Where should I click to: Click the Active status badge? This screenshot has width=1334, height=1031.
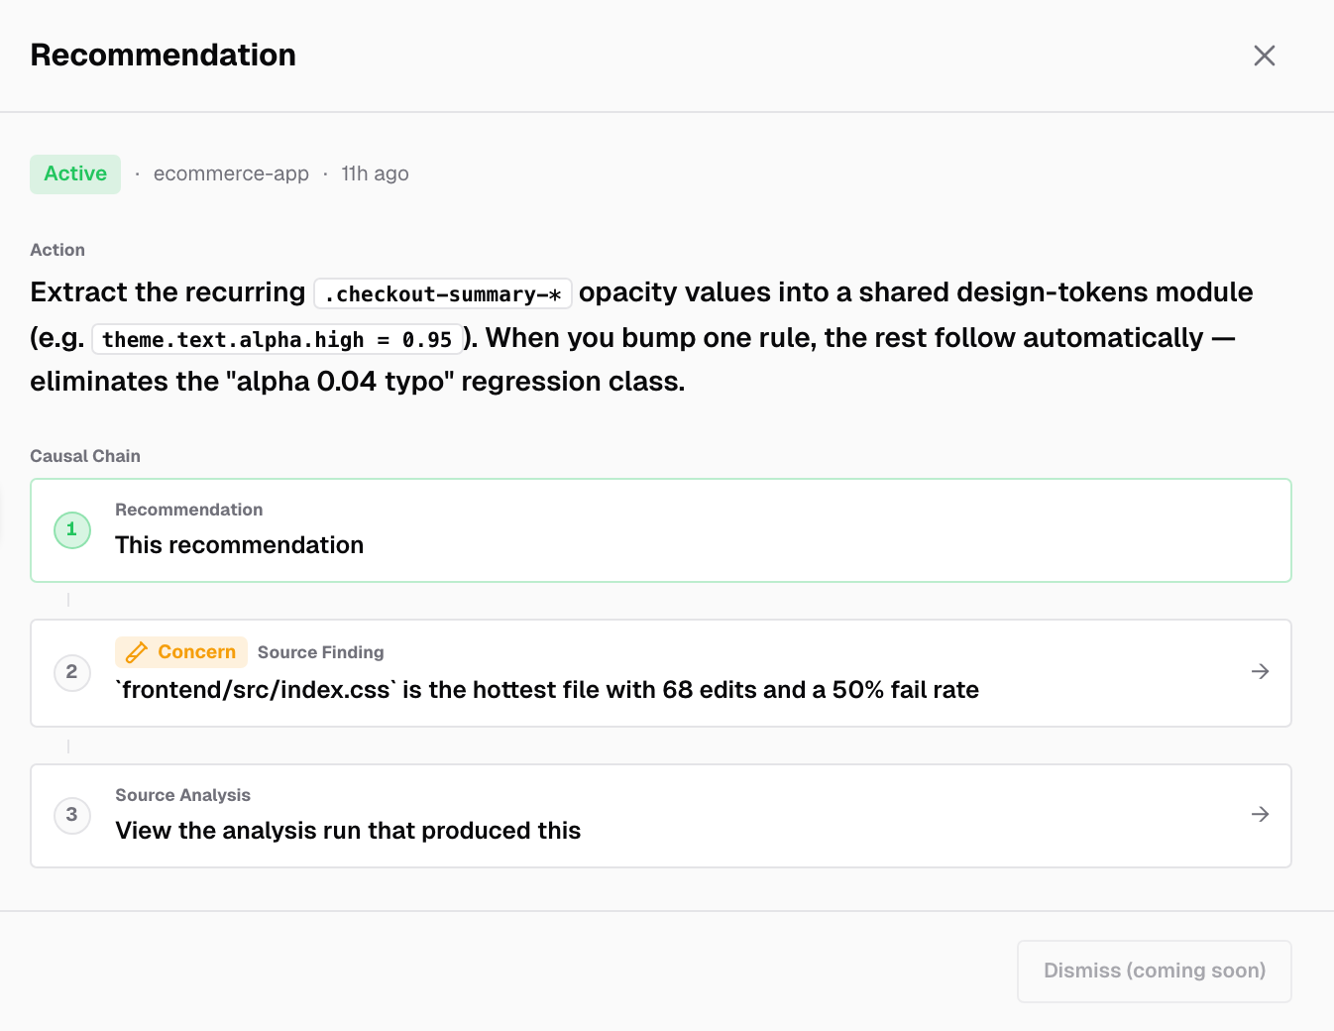75,173
